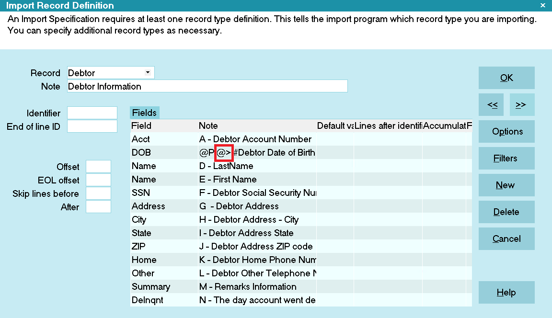Open the Record dropdown showing Debtor

[x=111, y=73]
